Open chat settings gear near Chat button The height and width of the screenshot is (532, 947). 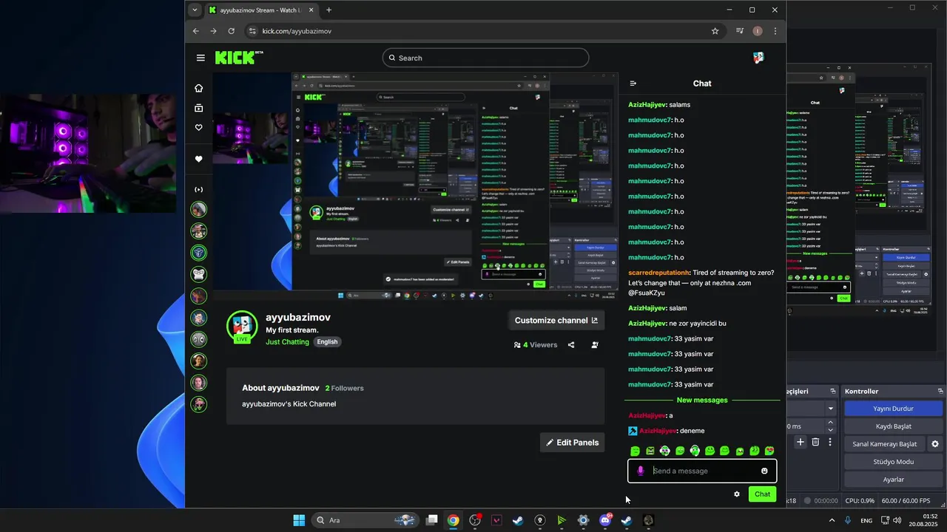click(x=737, y=494)
